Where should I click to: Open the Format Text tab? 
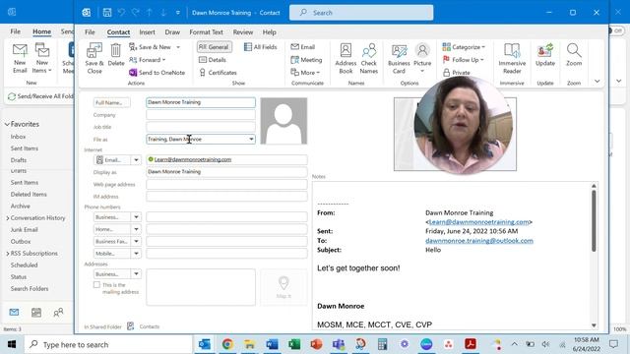click(206, 32)
